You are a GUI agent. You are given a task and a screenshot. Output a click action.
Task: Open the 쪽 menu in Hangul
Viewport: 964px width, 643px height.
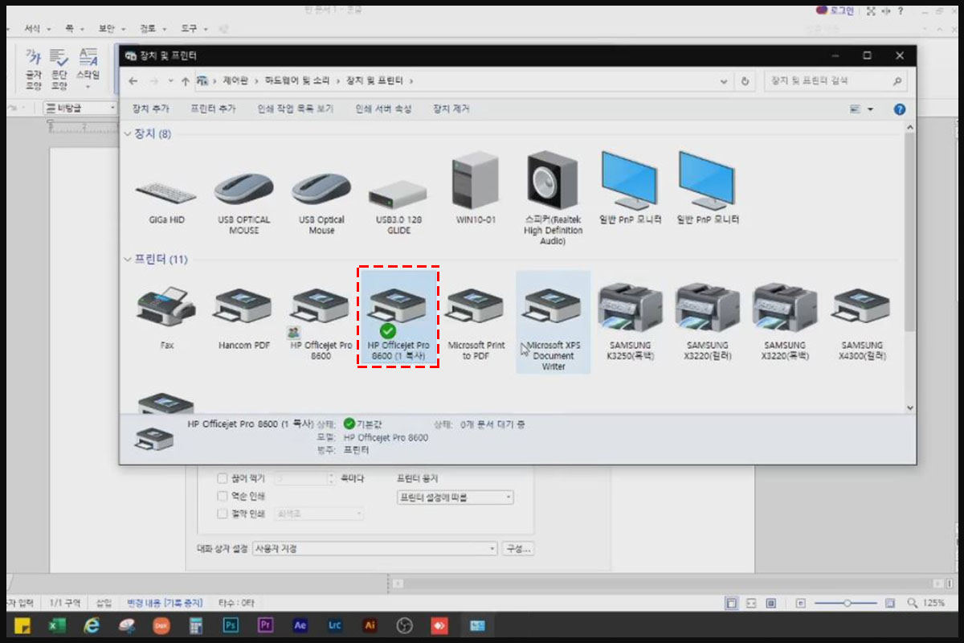pos(69,28)
